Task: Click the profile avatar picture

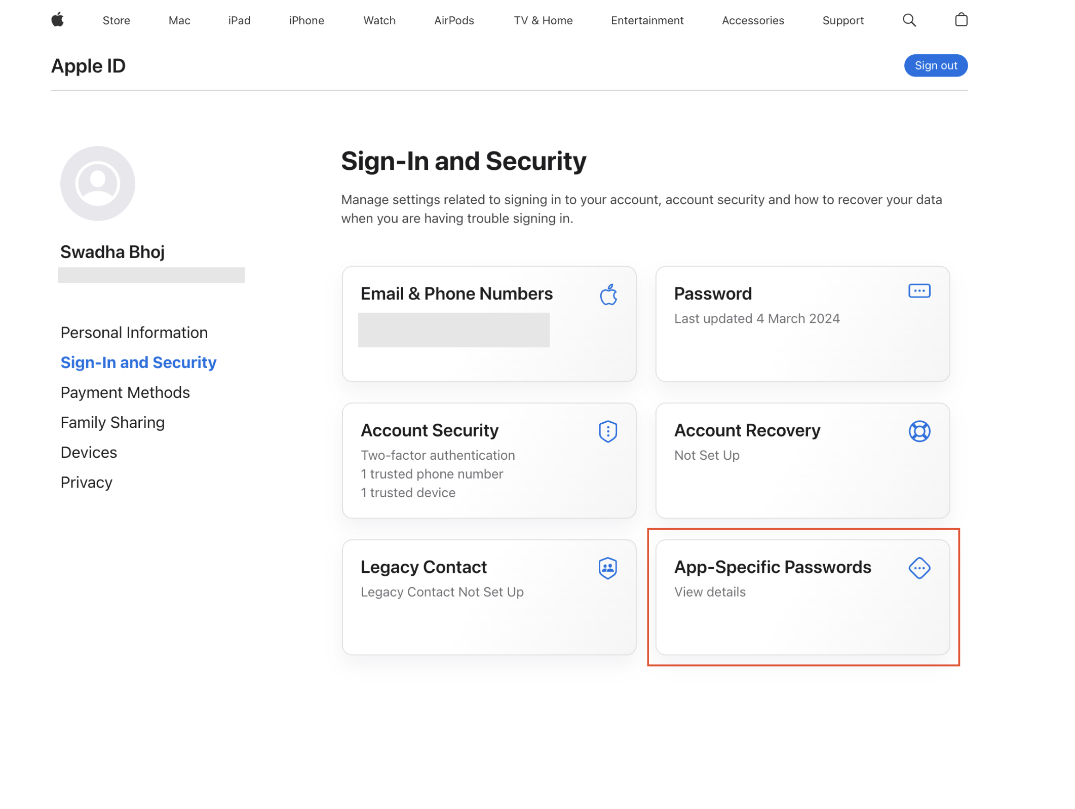Action: click(x=98, y=183)
